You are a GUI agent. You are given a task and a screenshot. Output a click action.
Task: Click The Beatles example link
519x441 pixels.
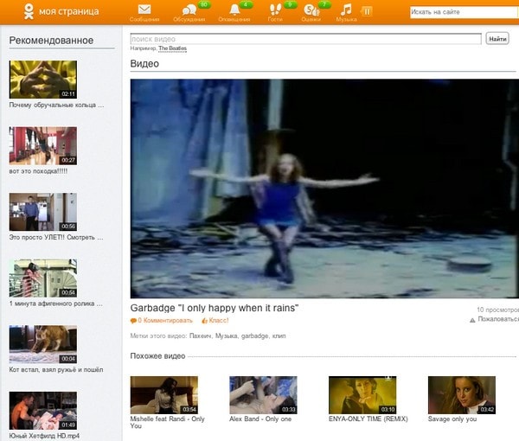[172, 48]
